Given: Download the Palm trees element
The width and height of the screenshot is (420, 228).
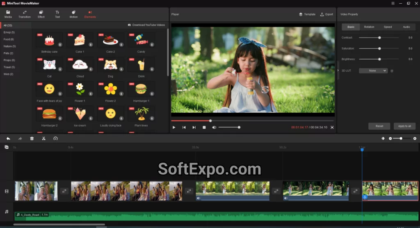Looking at the screenshot, I should tap(152, 118).
